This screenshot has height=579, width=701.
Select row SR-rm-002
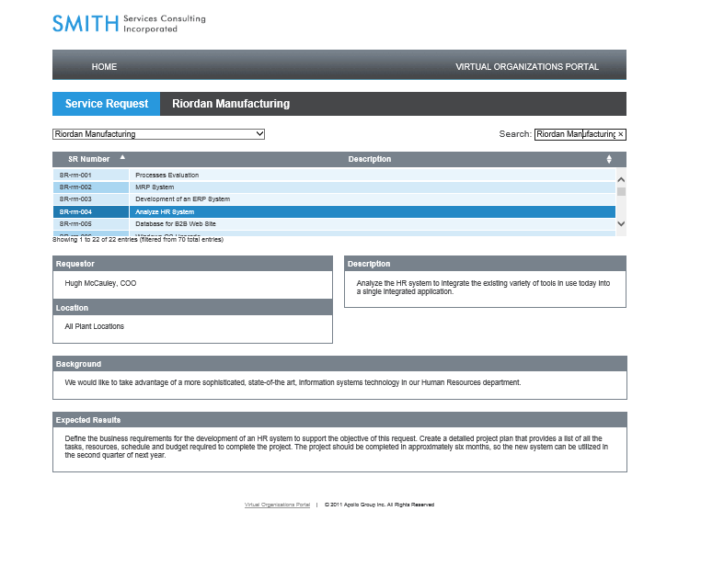pos(91,187)
